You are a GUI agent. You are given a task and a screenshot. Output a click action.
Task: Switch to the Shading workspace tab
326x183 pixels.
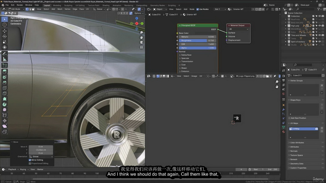tap(106, 5)
